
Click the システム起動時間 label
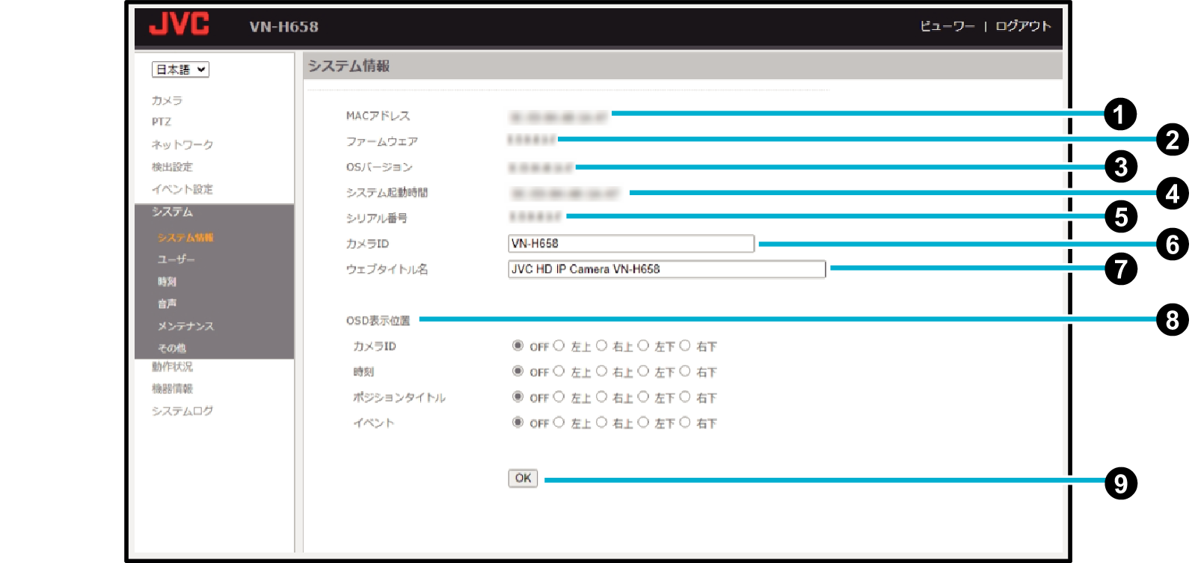click(387, 193)
